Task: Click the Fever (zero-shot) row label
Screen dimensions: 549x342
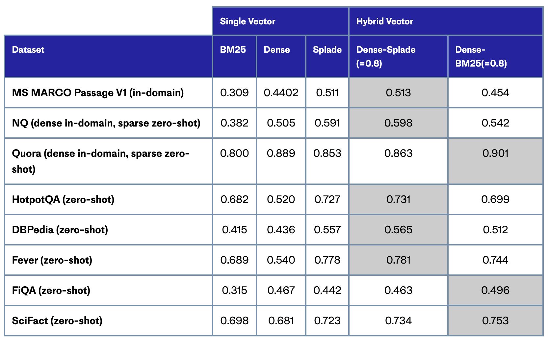Action: [x=52, y=260]
